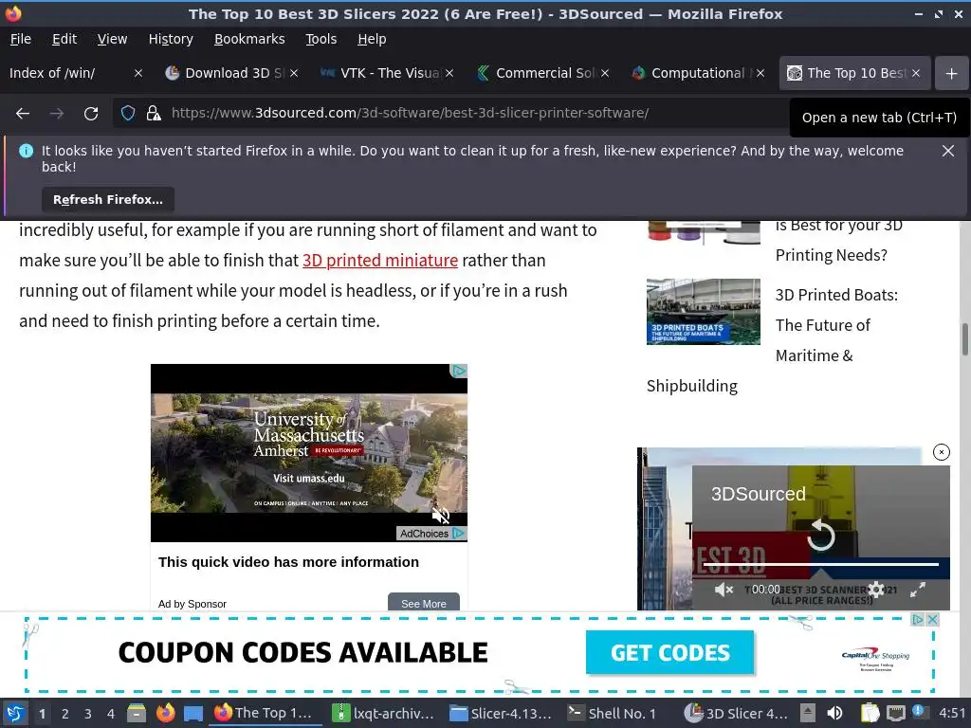Click See More on the ad
971x728 pixels.
pyautogui.click(x=424, y=603)
